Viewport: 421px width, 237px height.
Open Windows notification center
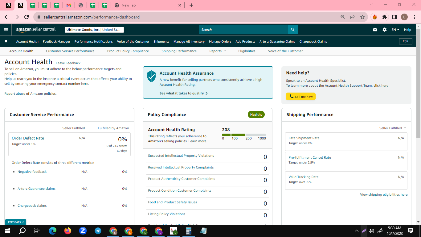[411, 231]
